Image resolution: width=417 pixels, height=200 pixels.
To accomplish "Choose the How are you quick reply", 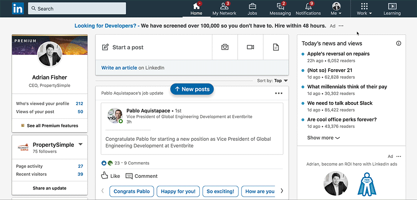I will click(x=258, y=191).
